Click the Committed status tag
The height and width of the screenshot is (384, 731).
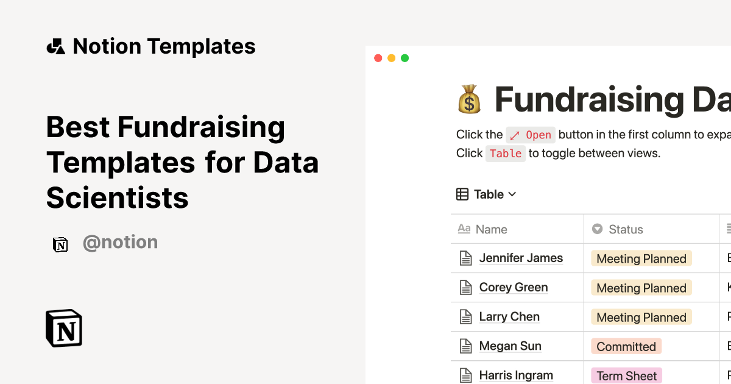pos(626,346)
